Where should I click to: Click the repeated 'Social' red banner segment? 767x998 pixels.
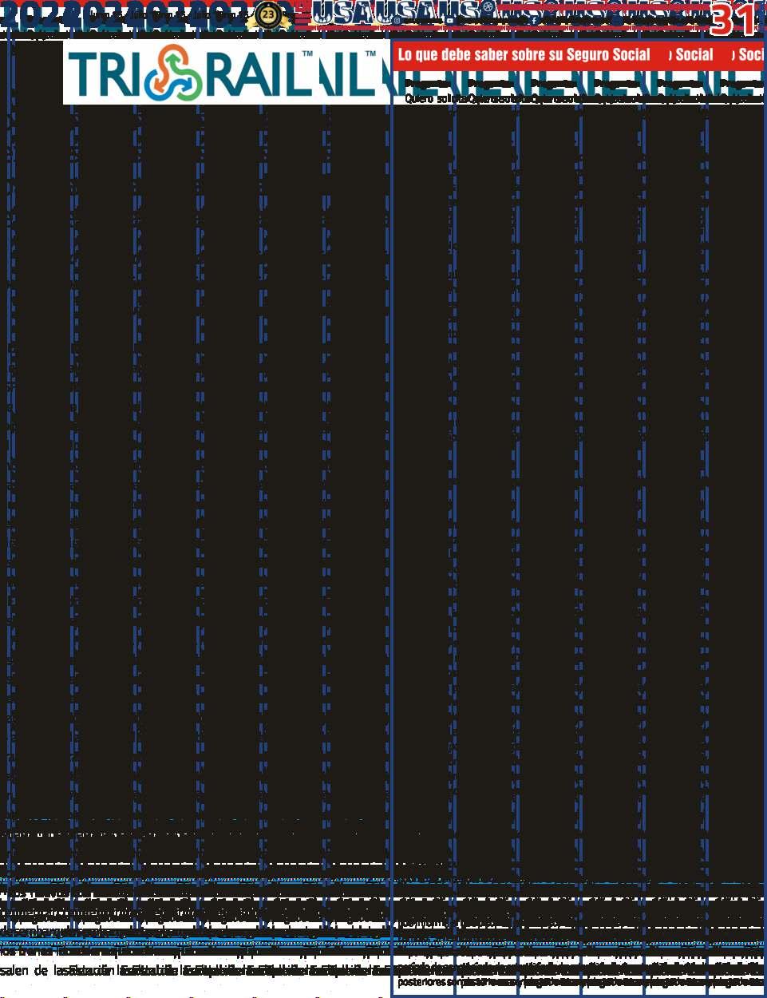(694, 55)
